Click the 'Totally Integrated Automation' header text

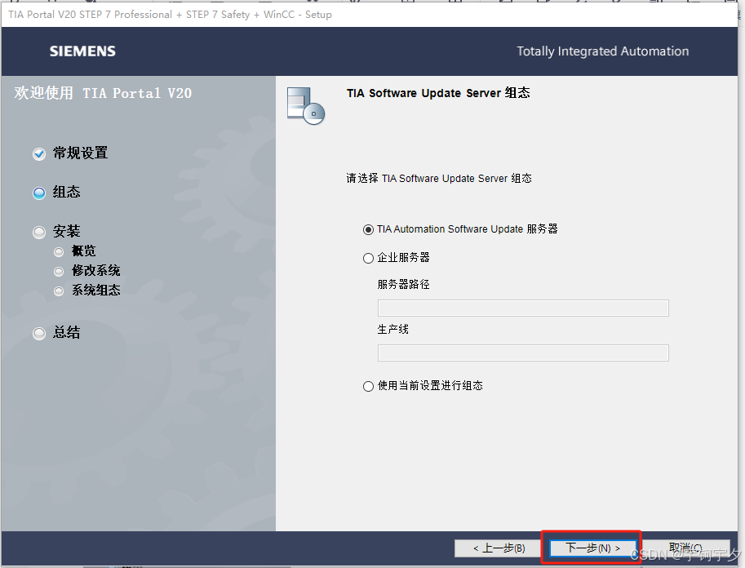[x=603, y=51]
